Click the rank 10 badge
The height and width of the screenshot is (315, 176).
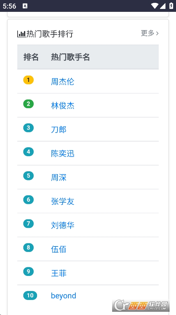pos(30,295)
